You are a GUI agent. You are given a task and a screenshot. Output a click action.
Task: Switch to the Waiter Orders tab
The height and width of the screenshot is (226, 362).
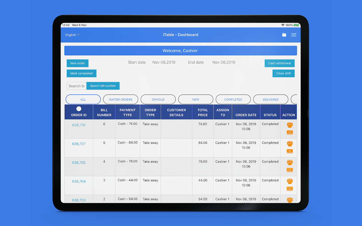120,99
